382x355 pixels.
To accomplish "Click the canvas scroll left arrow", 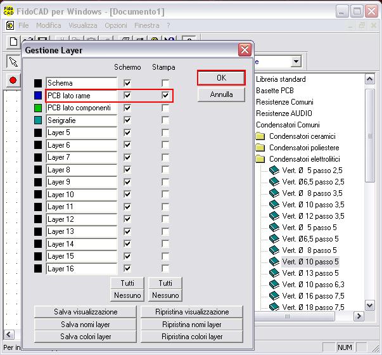I will tap(9, 334).
